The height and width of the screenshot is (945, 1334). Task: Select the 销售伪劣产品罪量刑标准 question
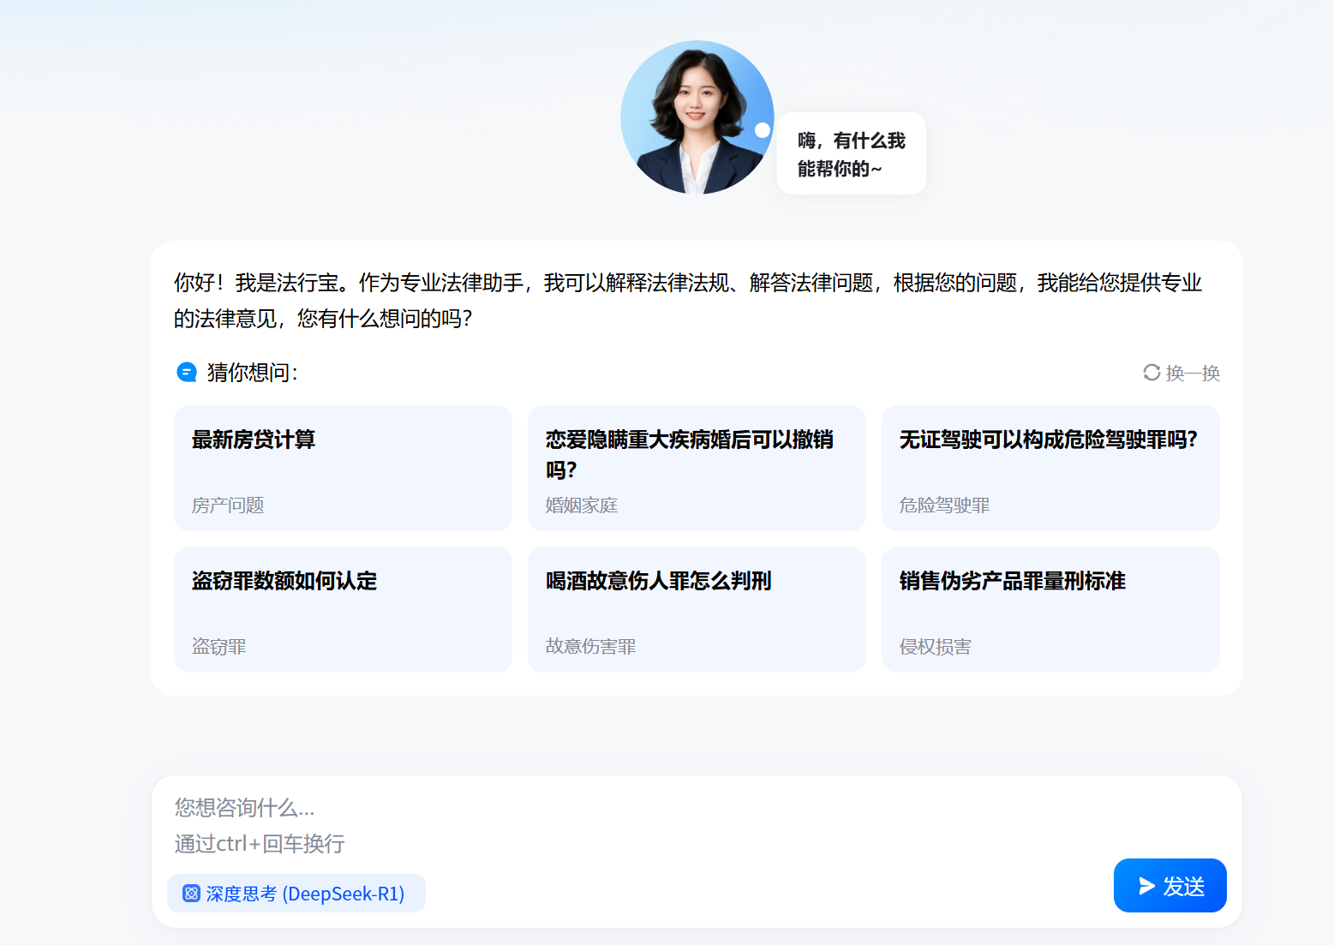click(1050, 609)
